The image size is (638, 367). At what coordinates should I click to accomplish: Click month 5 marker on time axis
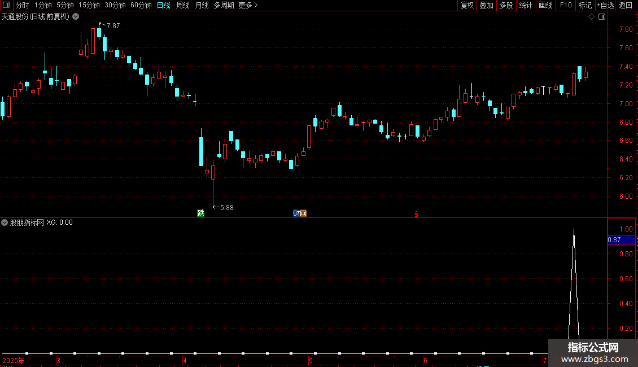[311, 360]
